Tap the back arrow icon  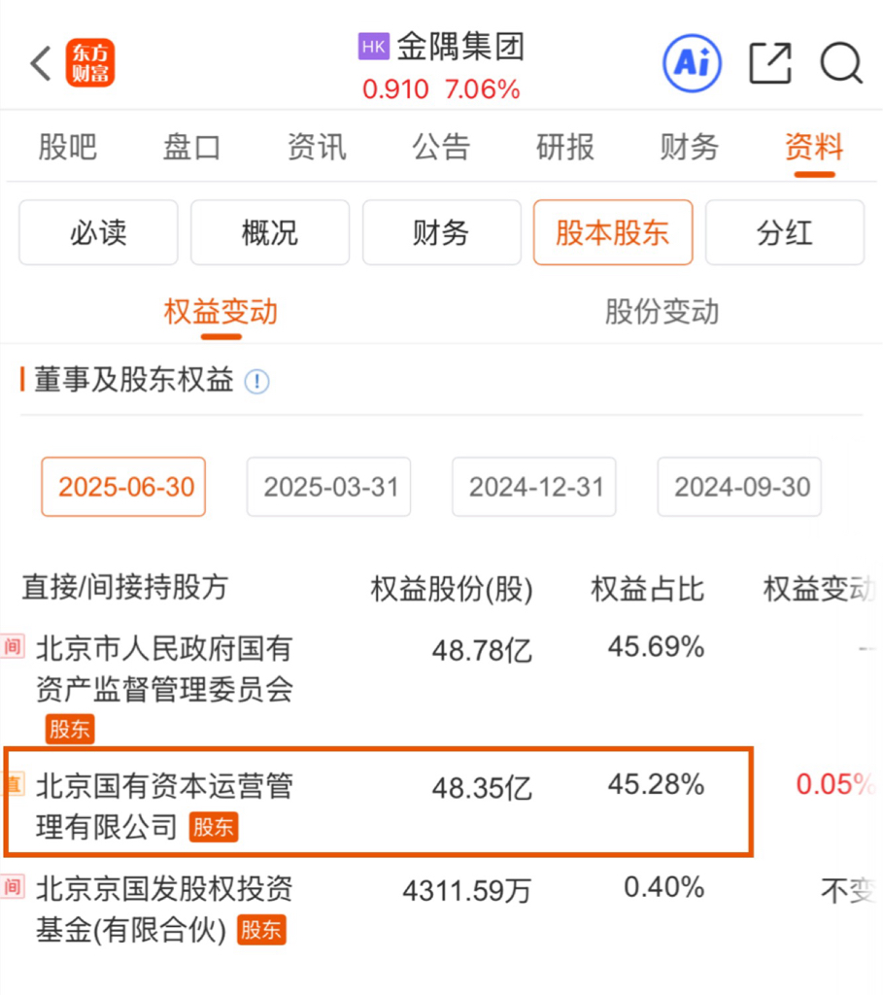41,63
